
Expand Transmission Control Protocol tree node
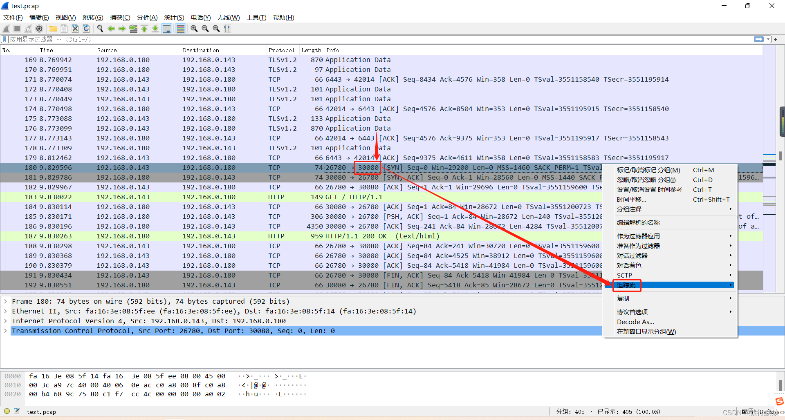[5, 331]
